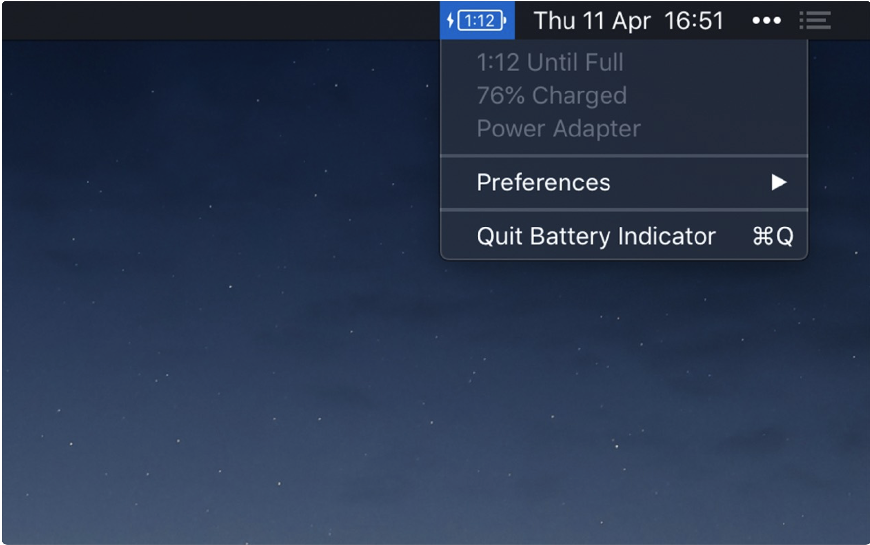Click the 16:51 clock time
The image size is (870, 545).
(x=694, y=21)
